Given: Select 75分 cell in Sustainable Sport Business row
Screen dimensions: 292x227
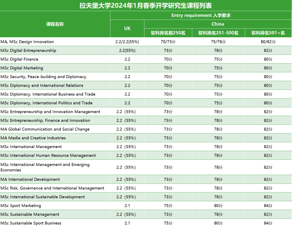Looking at the screenshot, I should point(168,223).
